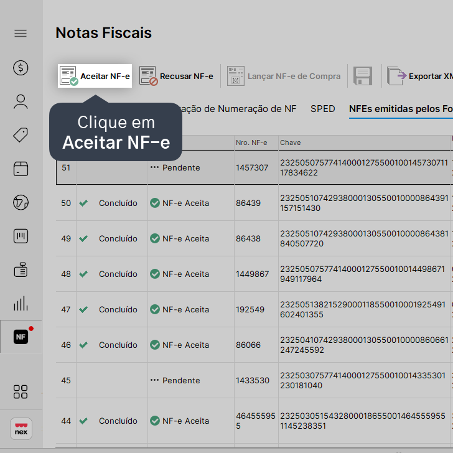
Task: Open the dollar sign sales icon
Action: (21, 68)
